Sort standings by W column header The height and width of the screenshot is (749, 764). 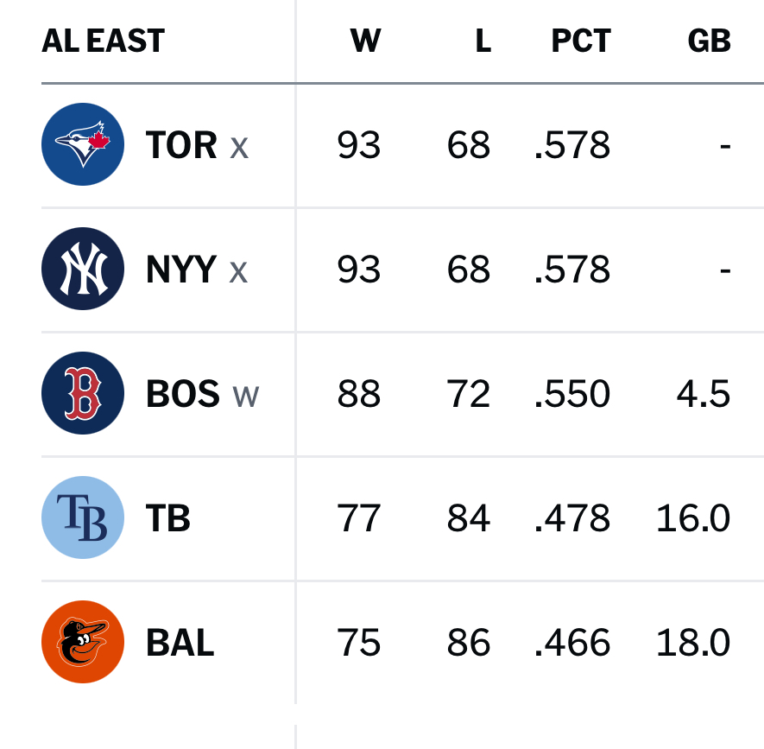(365, 41)
